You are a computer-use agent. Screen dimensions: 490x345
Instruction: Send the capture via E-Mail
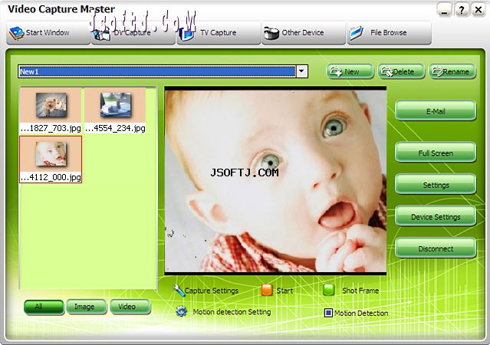click(x=436, y=111)
